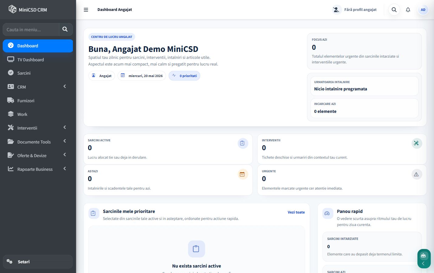Screen dimensions: 434x273
Task: Open the notifications bell
Action: pos(408,10)
